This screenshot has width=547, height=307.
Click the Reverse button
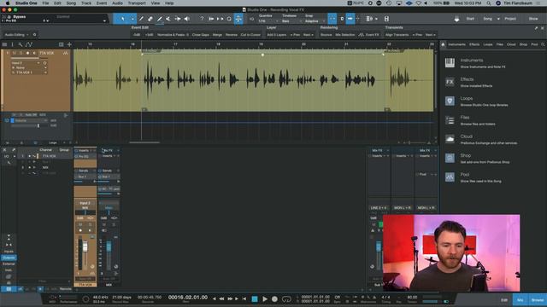click(232, 35)
